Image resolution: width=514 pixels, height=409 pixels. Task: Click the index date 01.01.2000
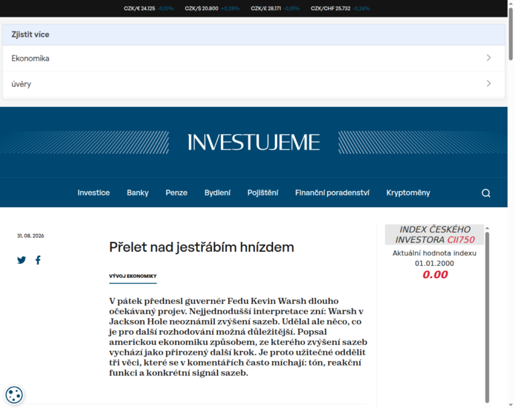pos(434,263)
